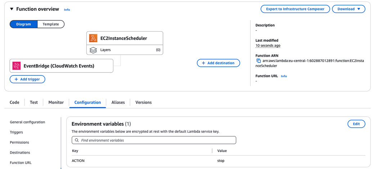375x169 pixels.
Task: Select Permissions in the configuration sidebar
Action: [x=19, y=142]
